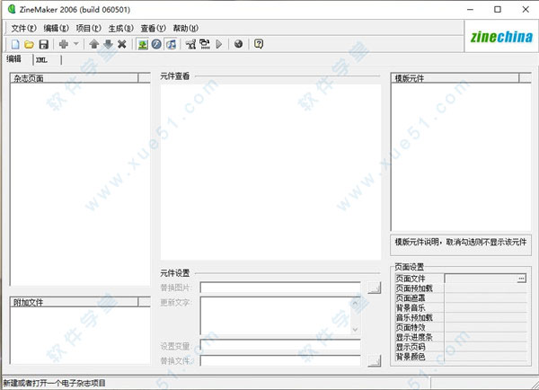This screenshot has width=539, height=390.
Task: Toggle picture elements view icon
Action: [143, 44]
